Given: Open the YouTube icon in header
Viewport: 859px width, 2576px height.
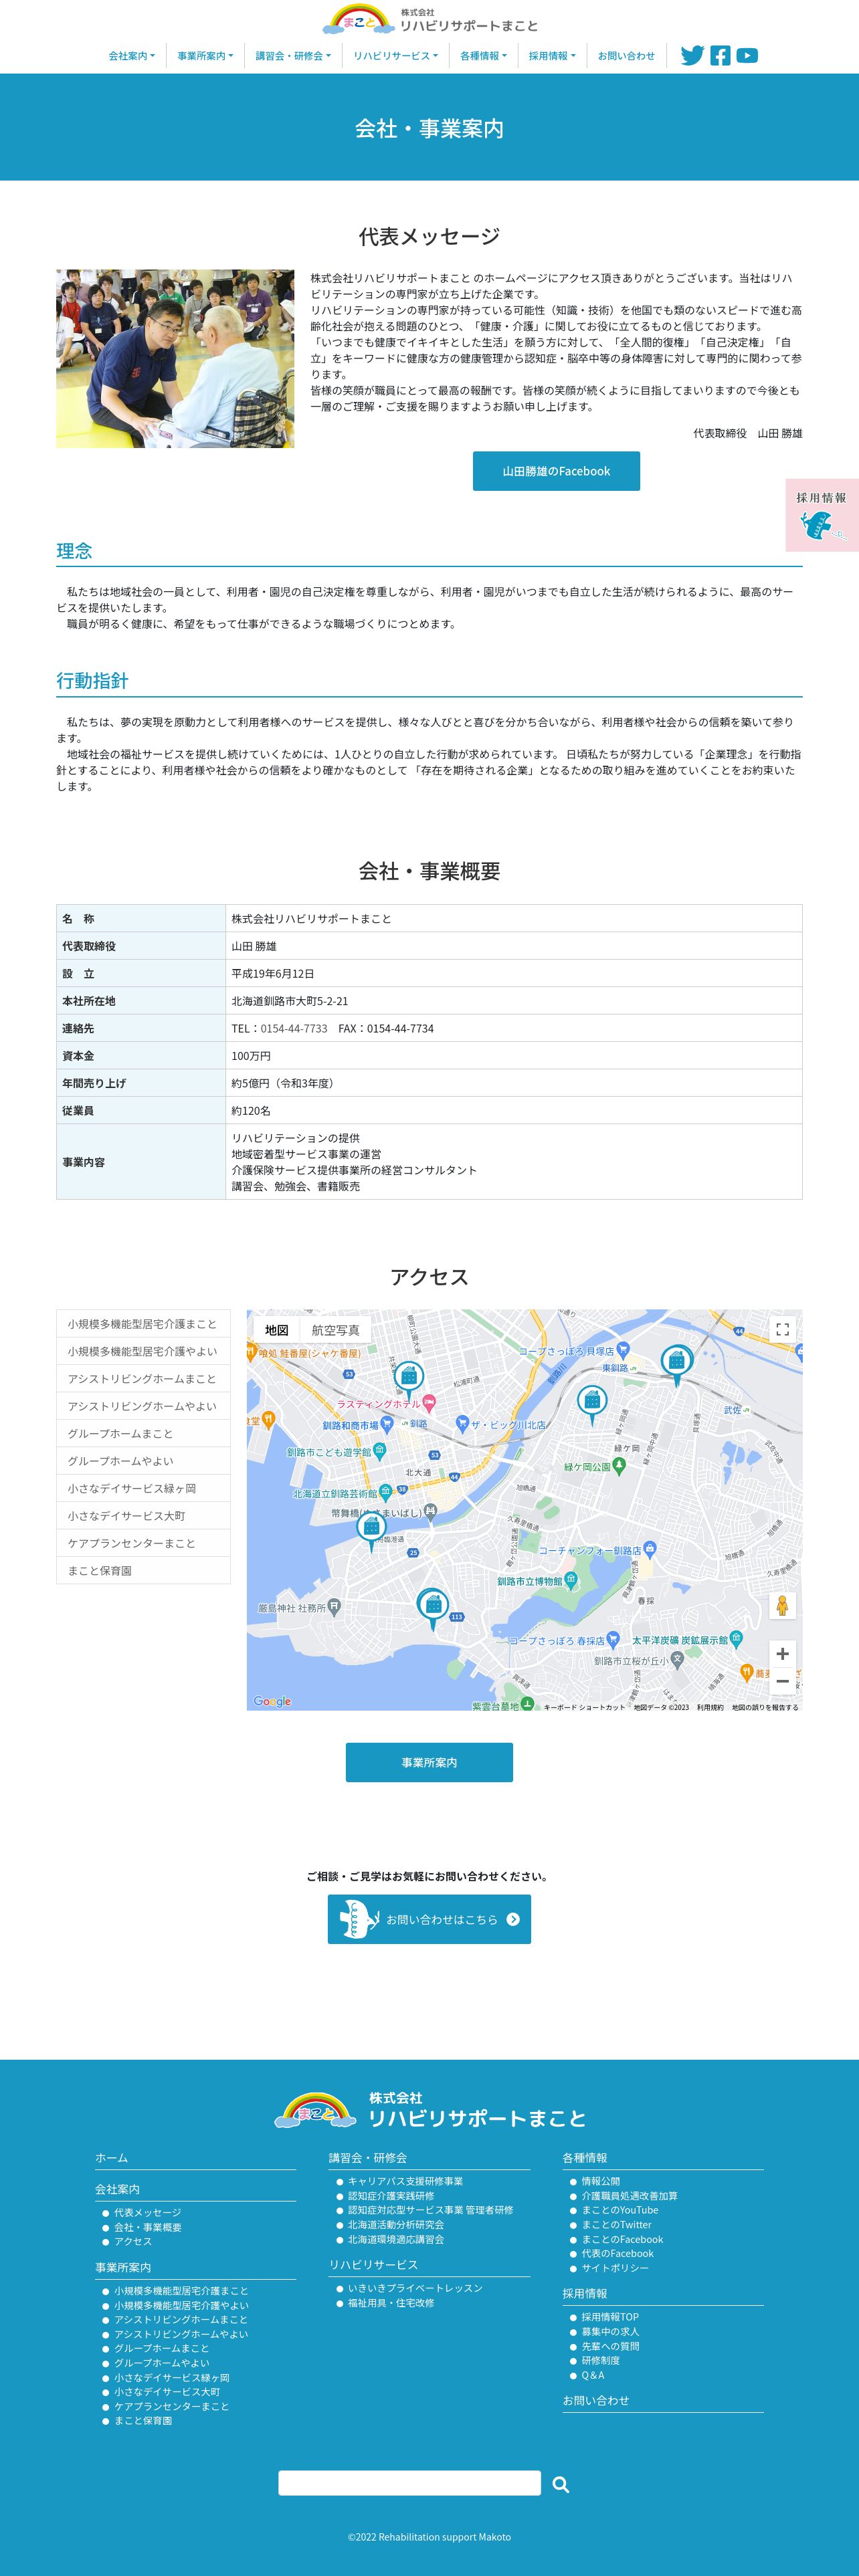Looking at the screenshot, I should (x=747, y=56).
